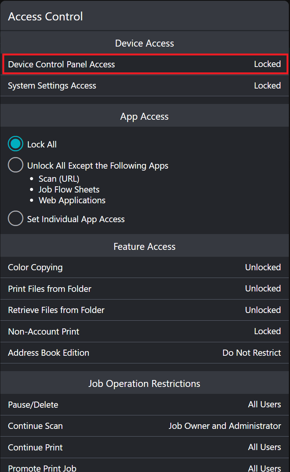The image size is (290, 472).
Task: Change Non-Account Print locked setting
Action: [x=145, y=331]
